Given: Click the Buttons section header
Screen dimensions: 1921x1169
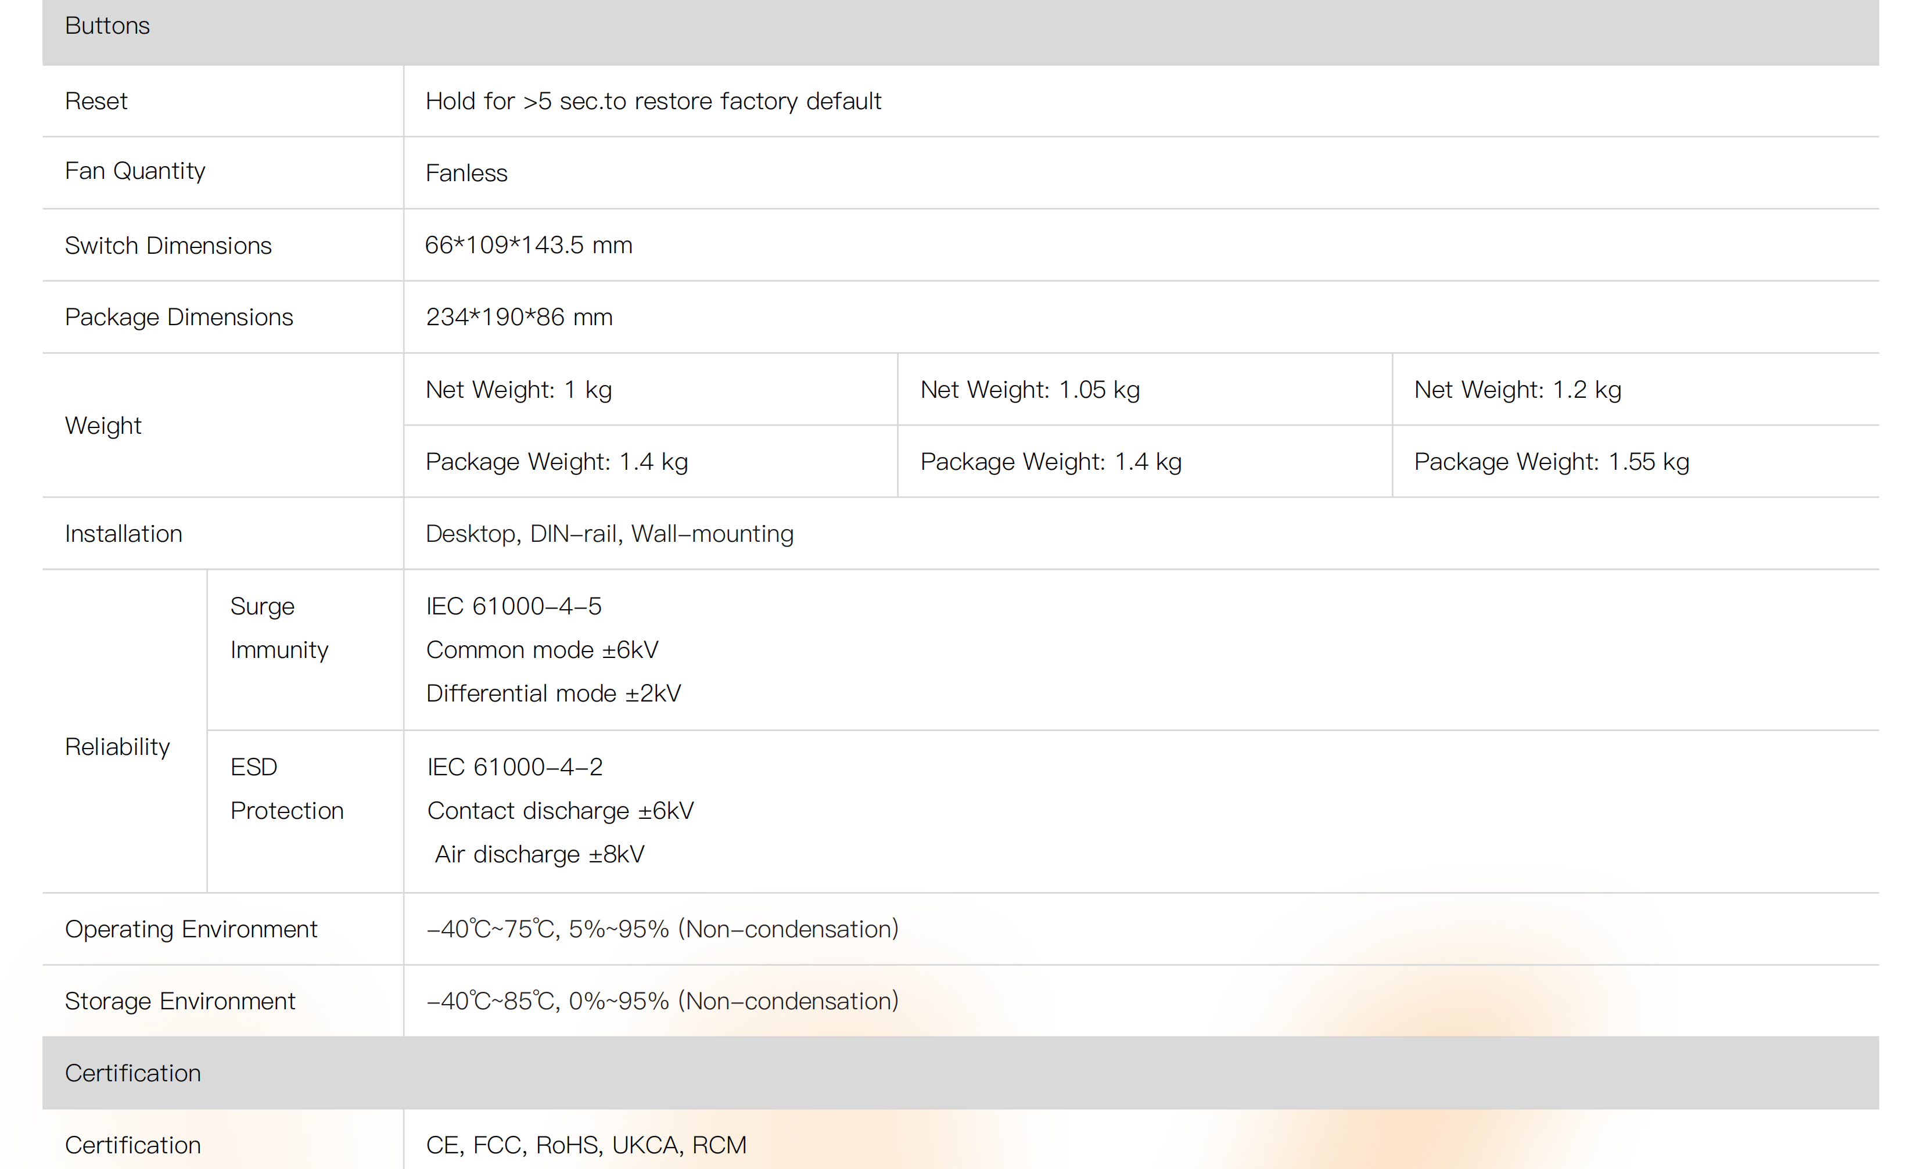Looking at the screenshot, I should [107, 27].
